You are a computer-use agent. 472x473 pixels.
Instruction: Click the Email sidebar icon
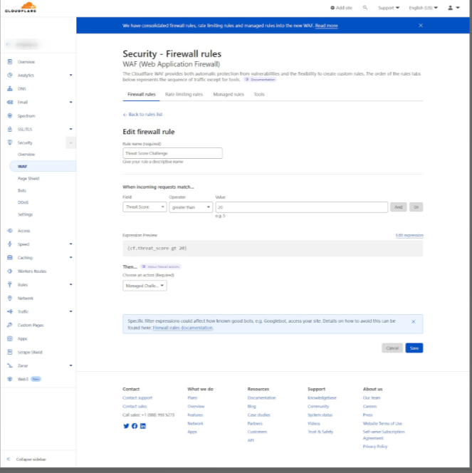(x=10, y=103)
